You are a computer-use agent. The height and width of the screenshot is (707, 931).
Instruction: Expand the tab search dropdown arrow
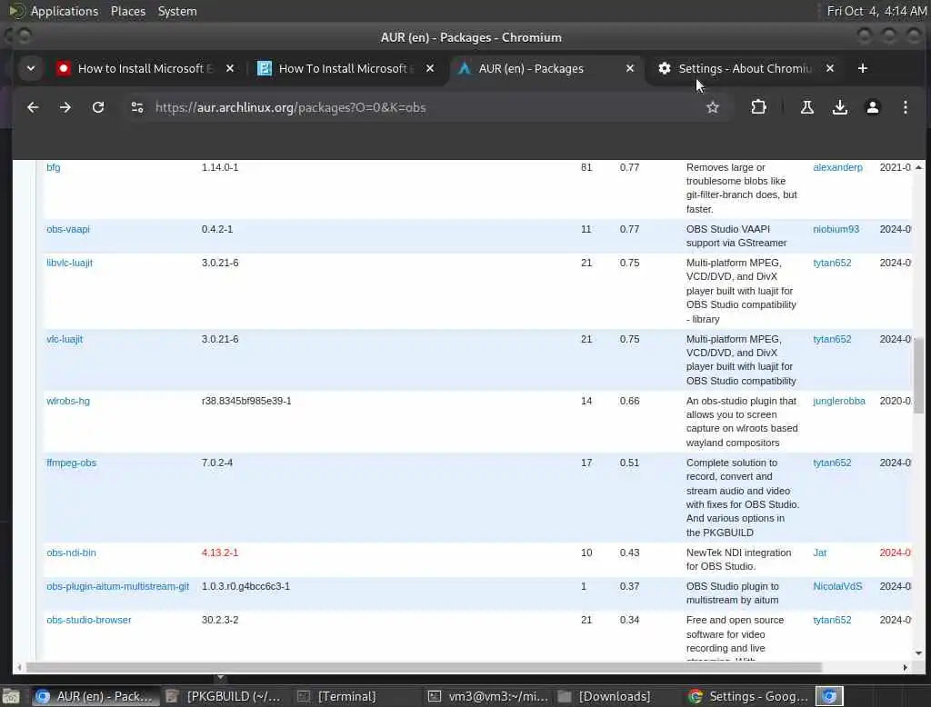(x=31, y=68)
